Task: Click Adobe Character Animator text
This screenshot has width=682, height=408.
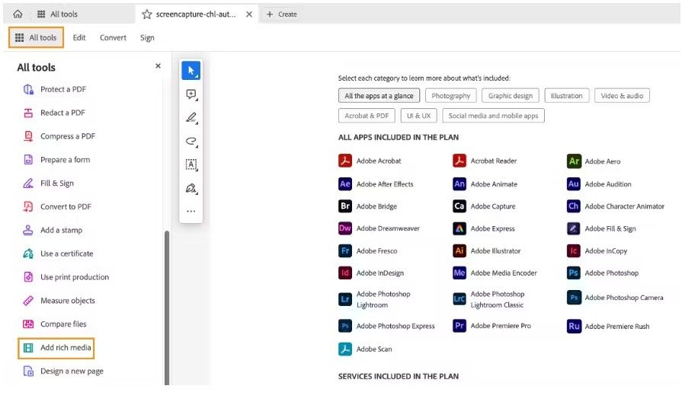Action: pos(625,206)
